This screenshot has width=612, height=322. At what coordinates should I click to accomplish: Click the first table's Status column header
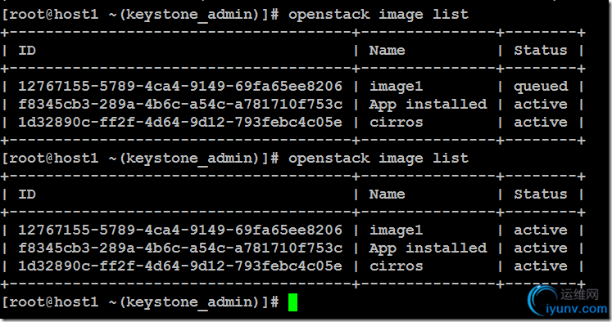(x=540, y=50)
